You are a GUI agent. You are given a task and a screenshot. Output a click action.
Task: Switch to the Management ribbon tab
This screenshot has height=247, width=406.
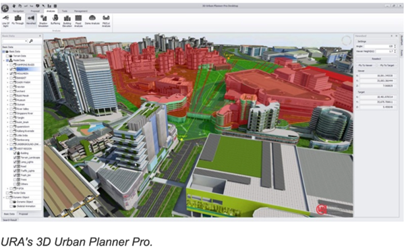[81, 11]
